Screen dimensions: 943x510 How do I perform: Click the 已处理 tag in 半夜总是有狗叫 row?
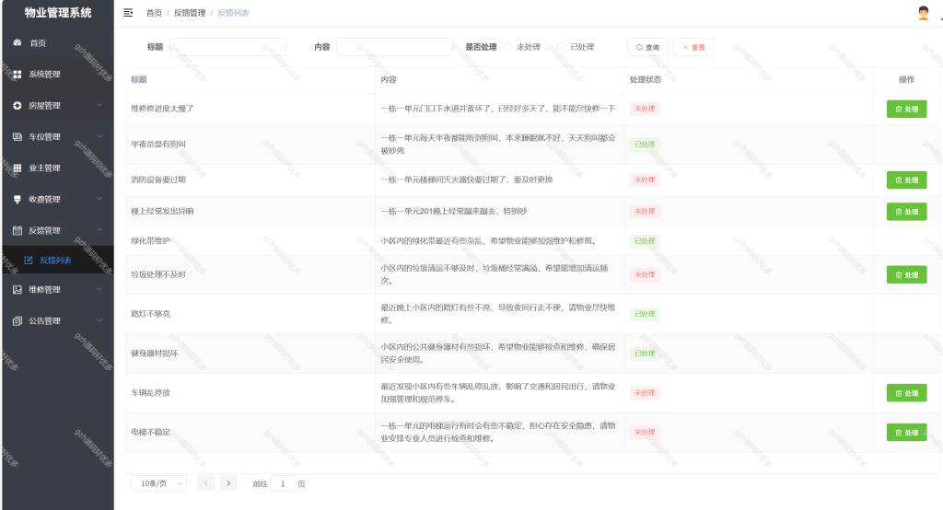[x=645, y=145]
